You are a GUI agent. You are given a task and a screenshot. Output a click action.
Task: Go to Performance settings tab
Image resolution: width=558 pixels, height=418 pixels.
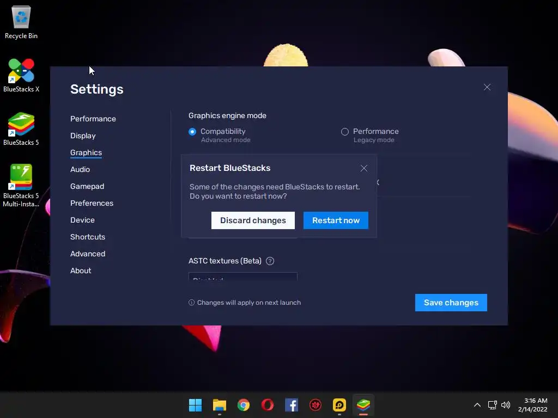tap(93, 119)
